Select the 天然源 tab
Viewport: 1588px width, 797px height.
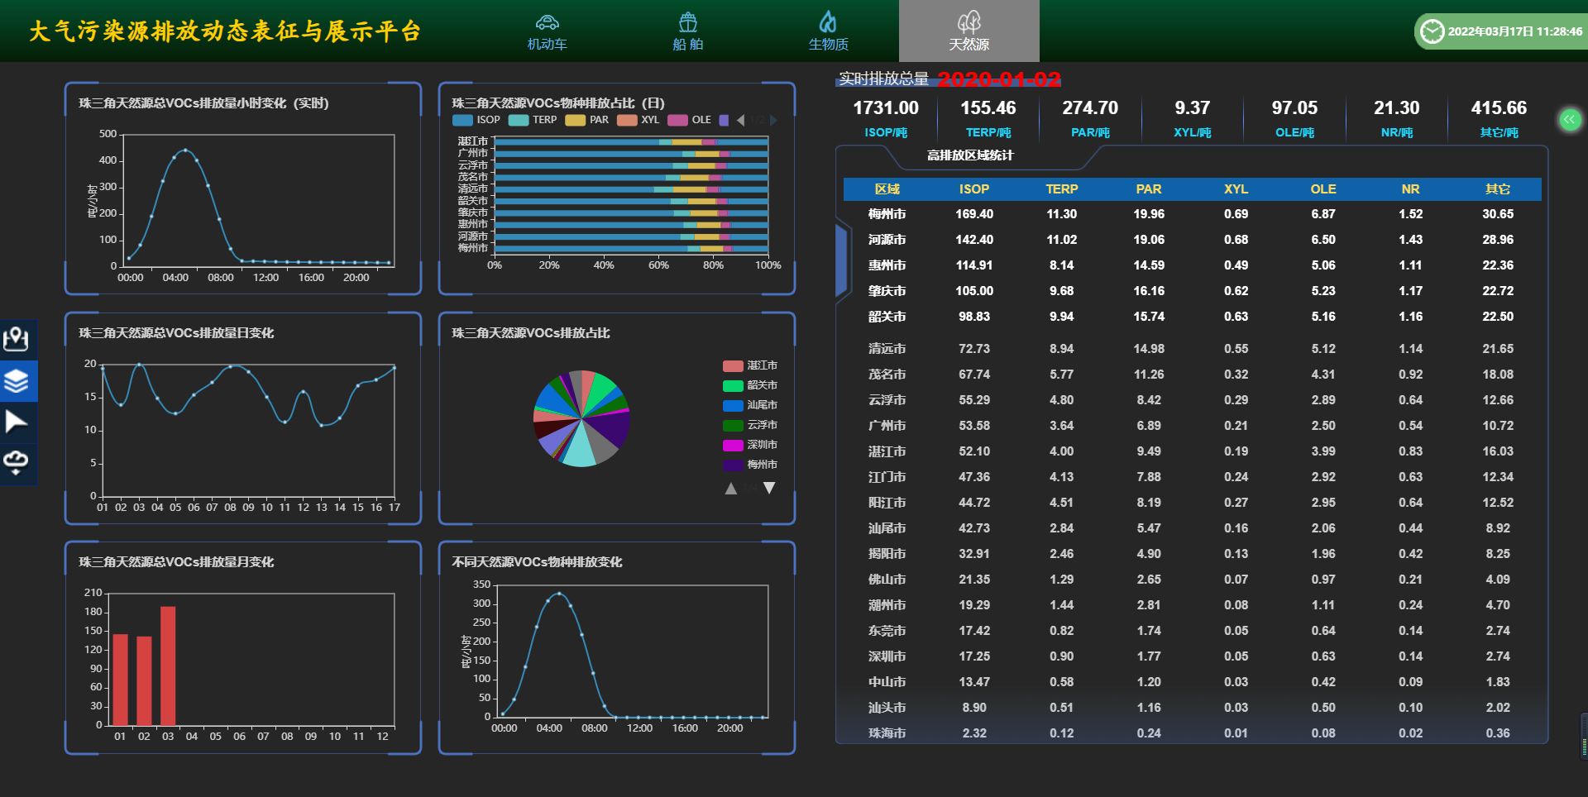click(x=969, y=31)
